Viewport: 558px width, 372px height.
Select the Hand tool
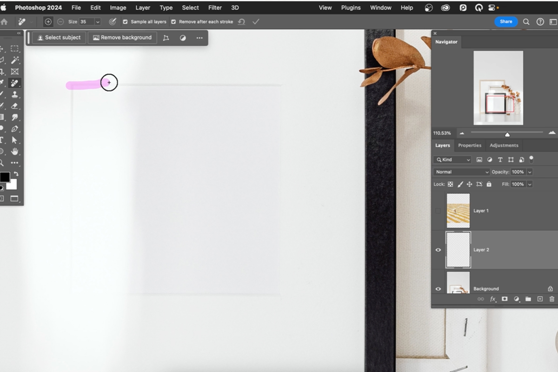click(x=15, y=152)
